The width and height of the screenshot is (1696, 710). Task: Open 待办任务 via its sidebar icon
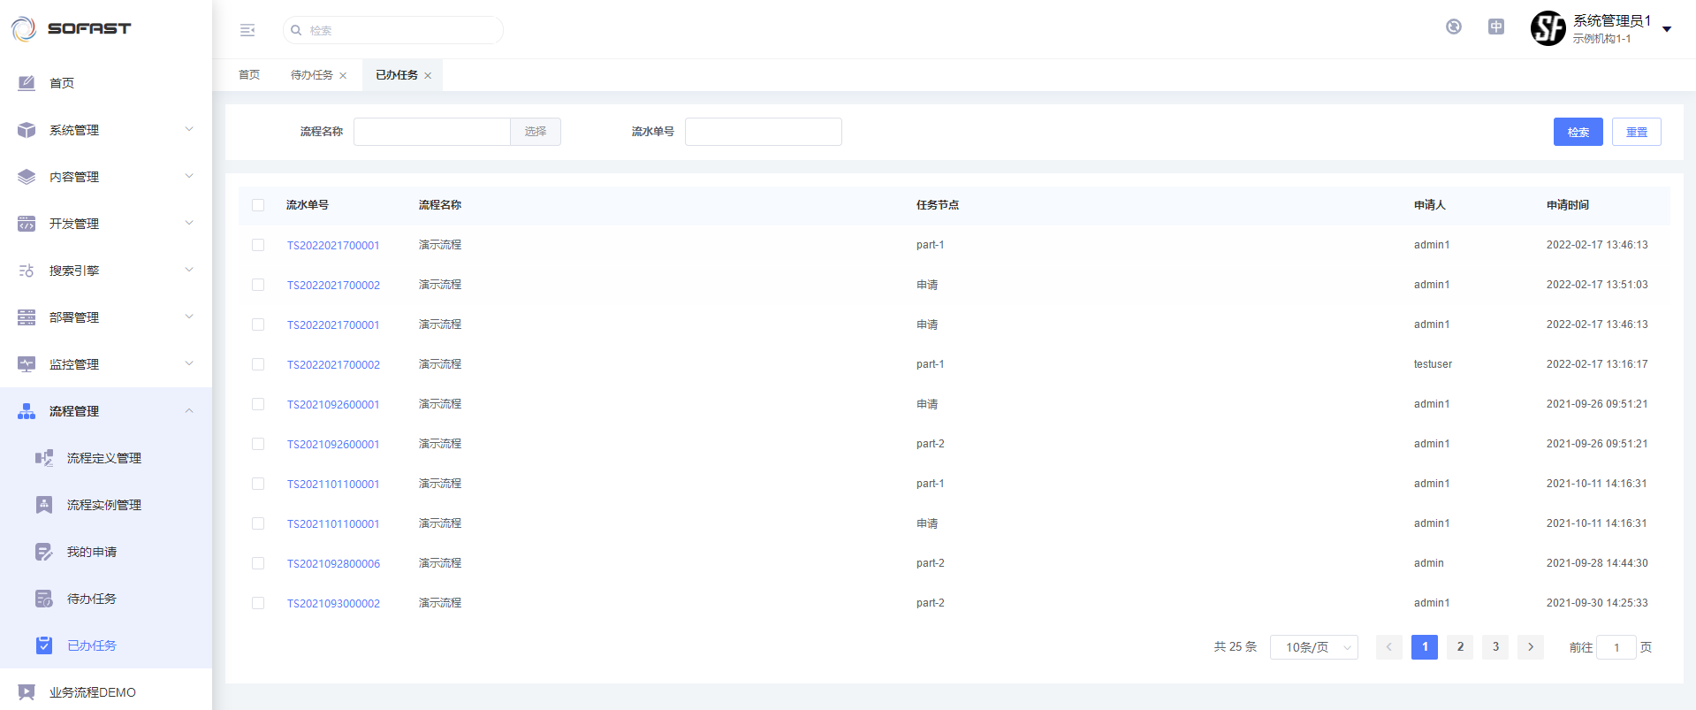44,599
